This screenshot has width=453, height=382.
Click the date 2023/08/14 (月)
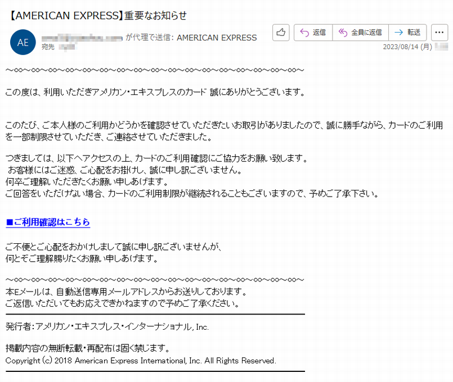pyautogui.click(x=407, y=47)
